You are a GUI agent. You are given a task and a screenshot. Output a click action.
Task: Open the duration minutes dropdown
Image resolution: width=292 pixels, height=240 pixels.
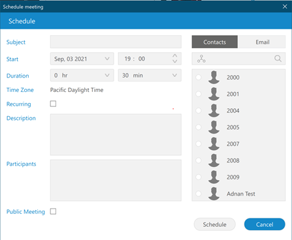coord(150,75)
